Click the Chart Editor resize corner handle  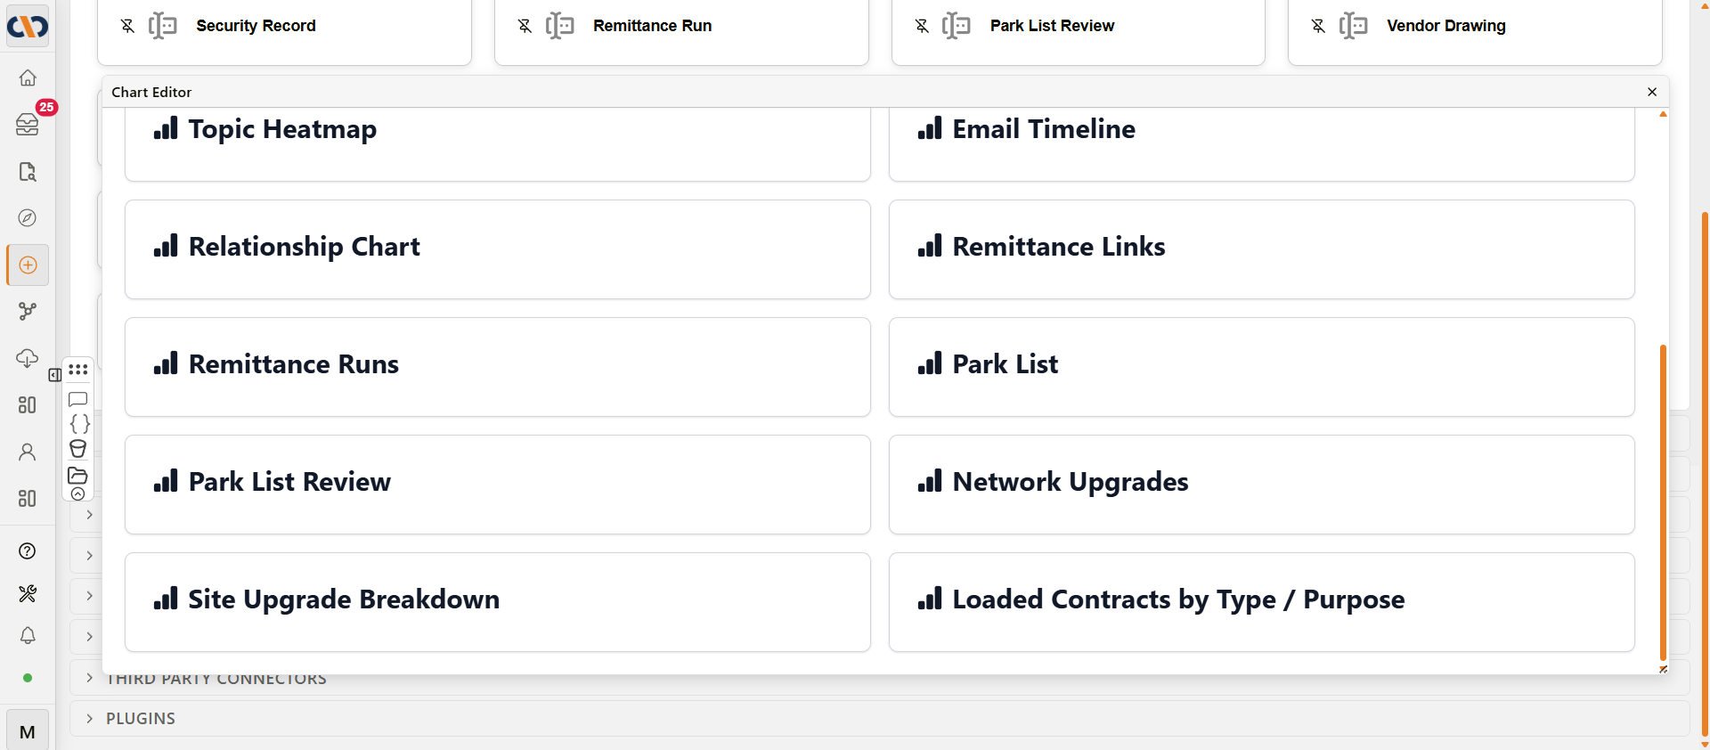[x=1663, y=669]
